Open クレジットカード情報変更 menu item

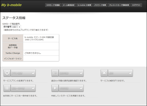coord(119,5)
